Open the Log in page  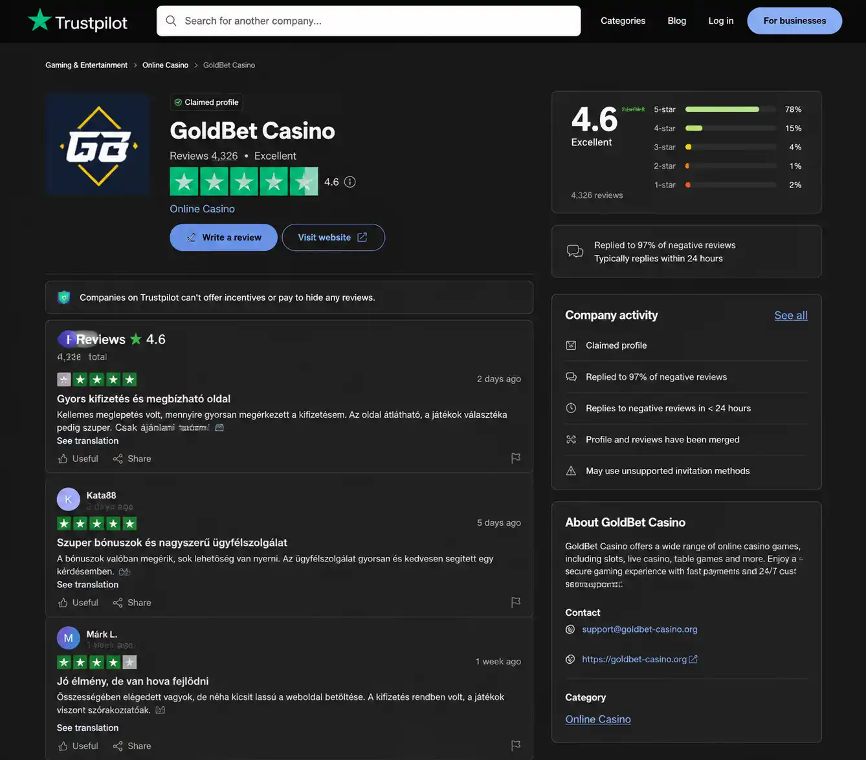[721, 21]
